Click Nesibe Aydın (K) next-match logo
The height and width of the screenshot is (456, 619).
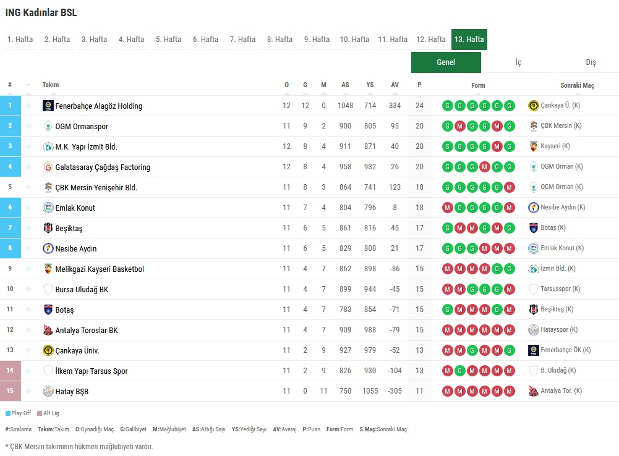pyautogui.click(x=533, y=208)
